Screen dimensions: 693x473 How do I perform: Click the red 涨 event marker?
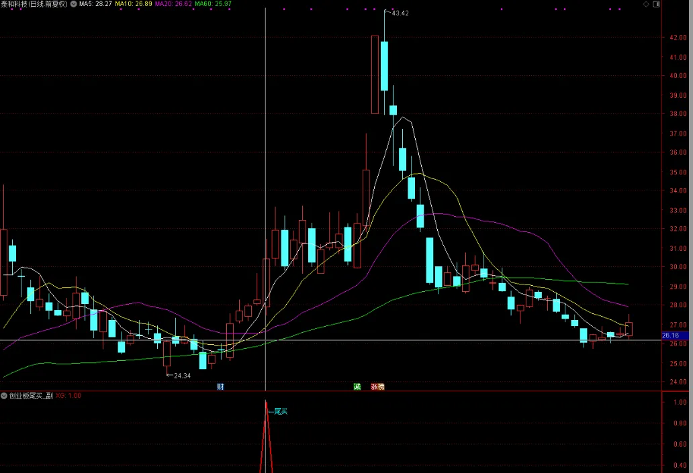(374, 386)
